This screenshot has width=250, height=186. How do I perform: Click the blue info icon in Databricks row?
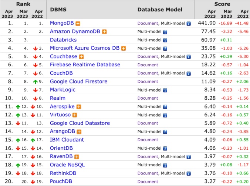165,40
